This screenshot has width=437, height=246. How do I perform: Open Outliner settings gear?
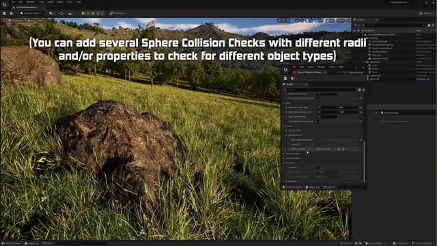pyautogui.click(x=433, y=25)
